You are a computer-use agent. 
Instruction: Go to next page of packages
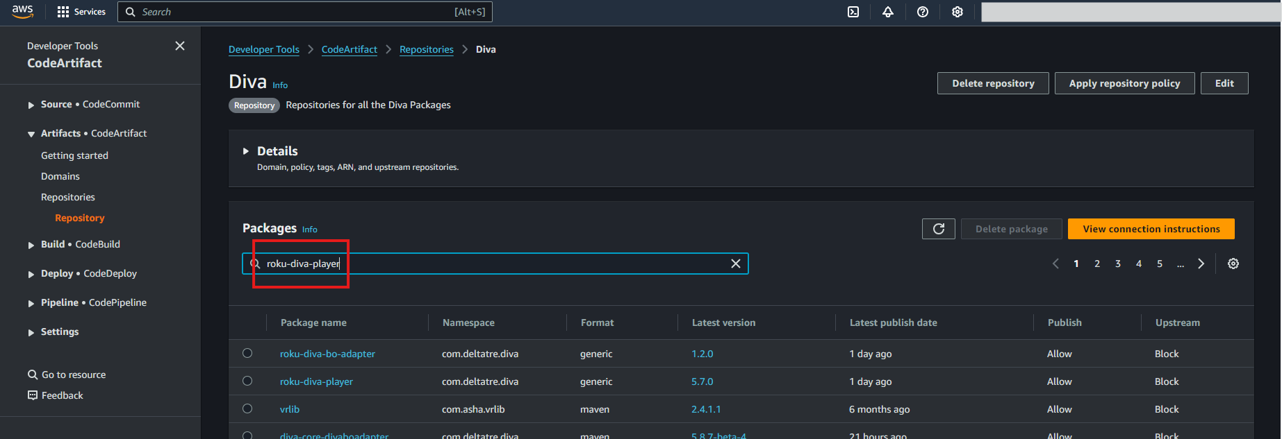(x=1201, y=264)
